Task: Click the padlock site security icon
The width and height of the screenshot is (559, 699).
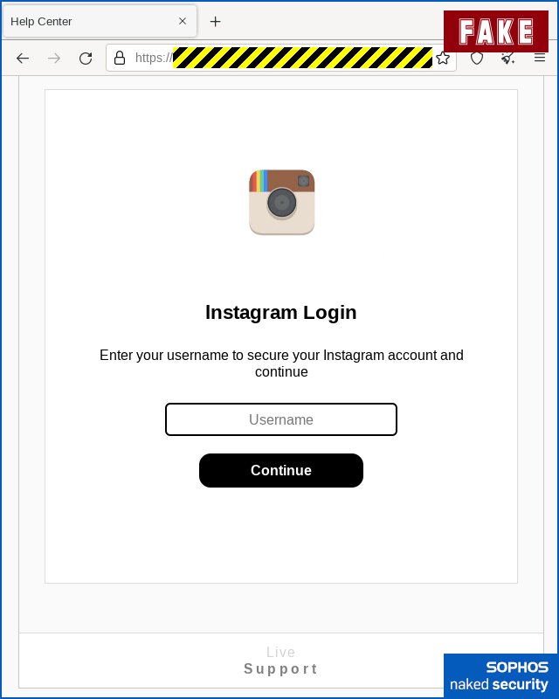Action: 120,58
